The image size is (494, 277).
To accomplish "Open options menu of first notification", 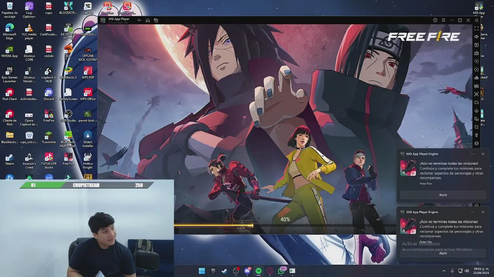I will pos(472,154).
